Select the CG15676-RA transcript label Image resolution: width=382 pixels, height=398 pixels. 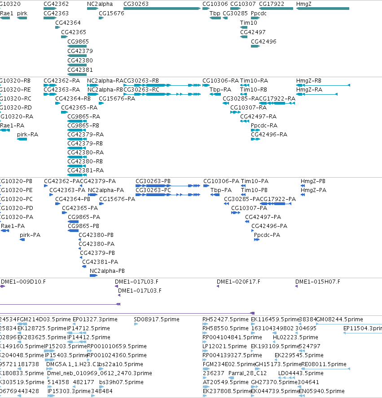tap(117, 98)
